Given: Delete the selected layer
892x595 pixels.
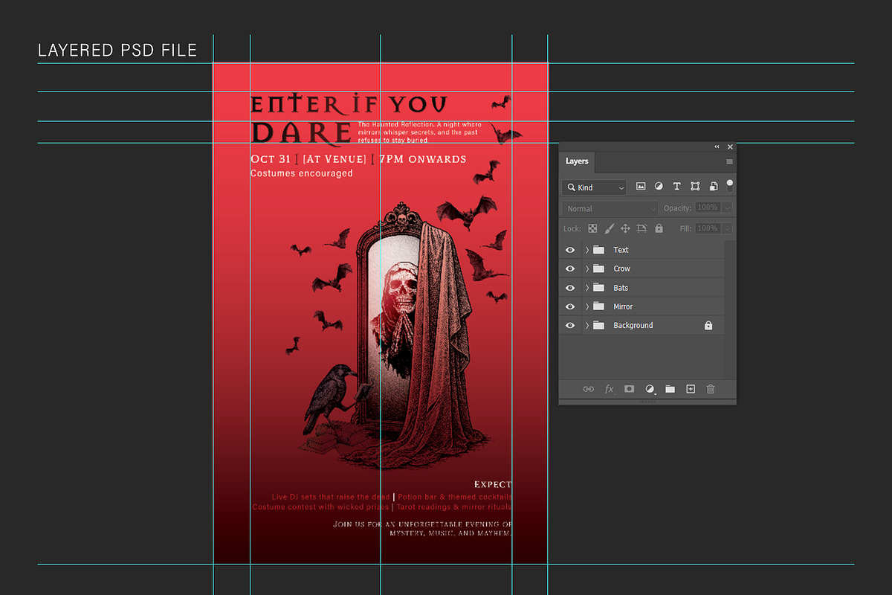Looking at the screenshot, I should click(710, 388).
